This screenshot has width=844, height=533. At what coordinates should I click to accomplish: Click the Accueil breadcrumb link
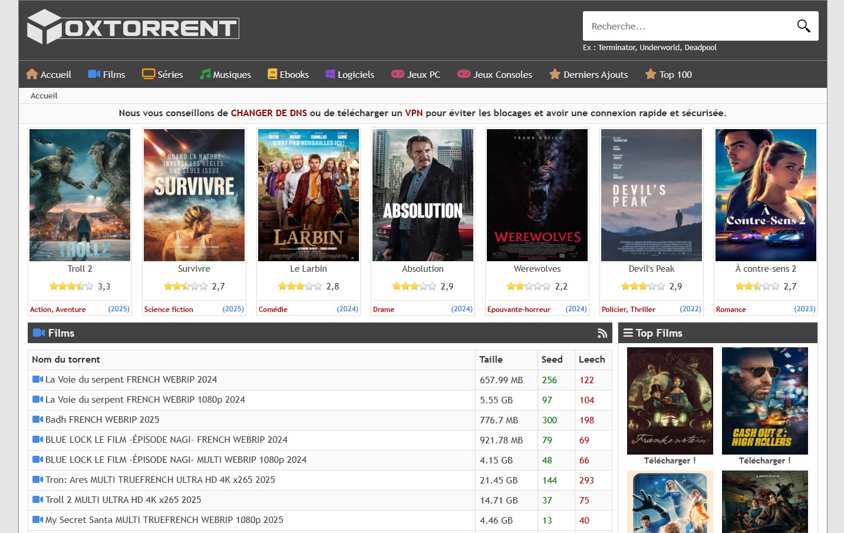[44, 96]
